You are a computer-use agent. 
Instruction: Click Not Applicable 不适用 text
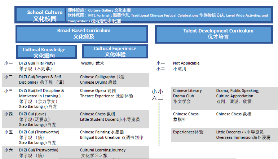tap(186, 66)
